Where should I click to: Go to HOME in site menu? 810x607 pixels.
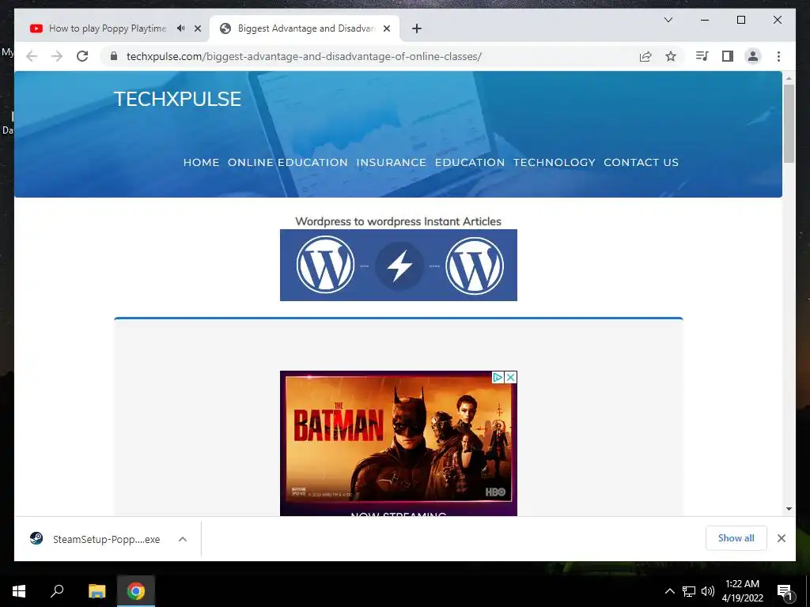201,162
